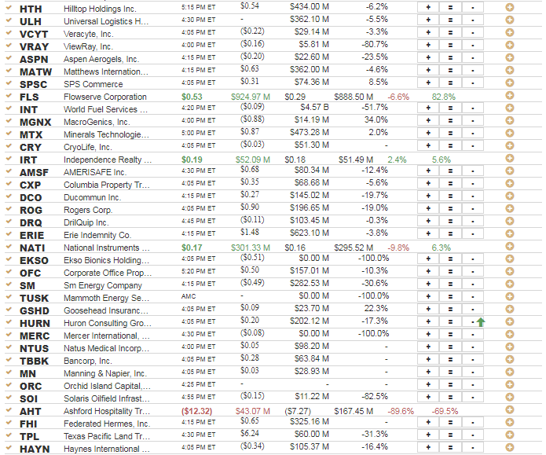Vote equals (=) for MATW
The image size is (546, 455).
point(450,71)
